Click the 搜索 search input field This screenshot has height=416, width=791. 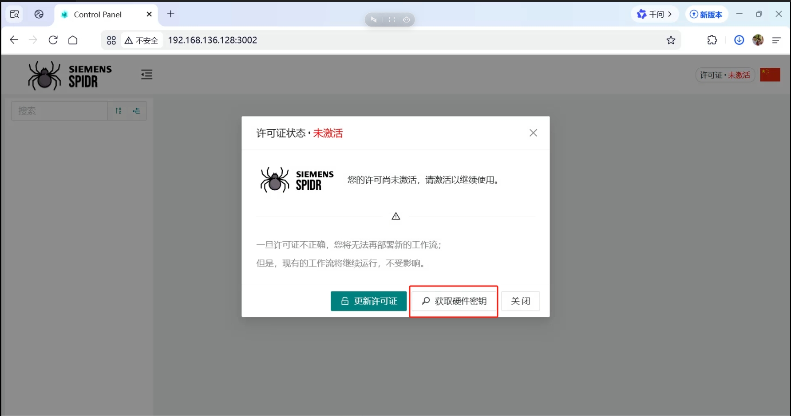tap(59, 111)
